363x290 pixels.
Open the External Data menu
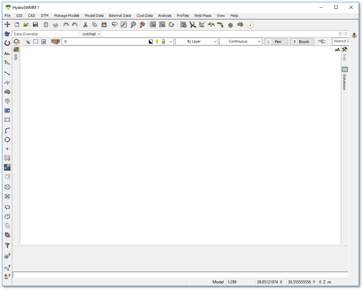(x=120, y=16)
